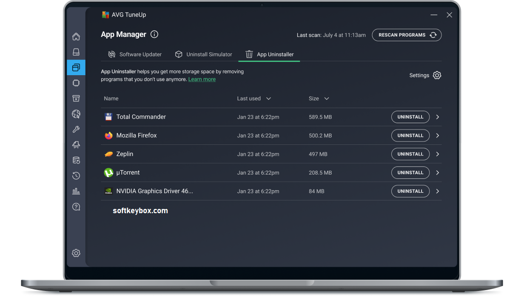The height and width of the screenshot is (296, 524).
Task: Open the history clock icon in sidebar
Action: [x=76, y=175]
